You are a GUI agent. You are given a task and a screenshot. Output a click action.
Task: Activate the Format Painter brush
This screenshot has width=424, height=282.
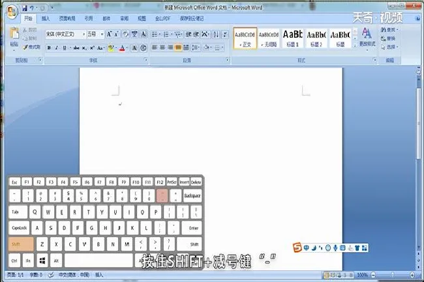click(31, 47)
